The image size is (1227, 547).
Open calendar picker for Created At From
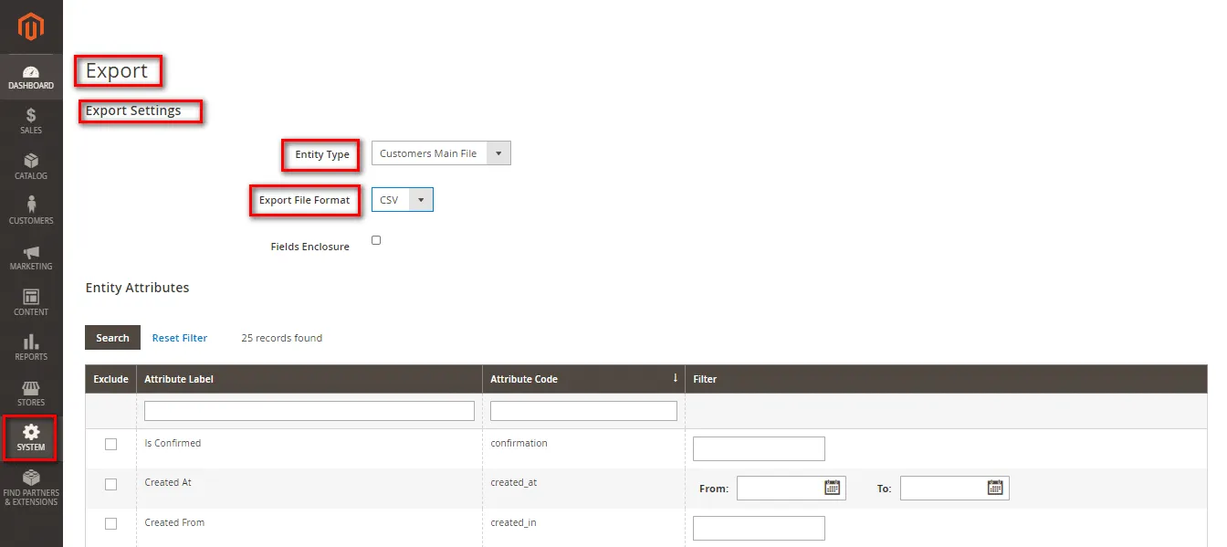pos(832,488)
